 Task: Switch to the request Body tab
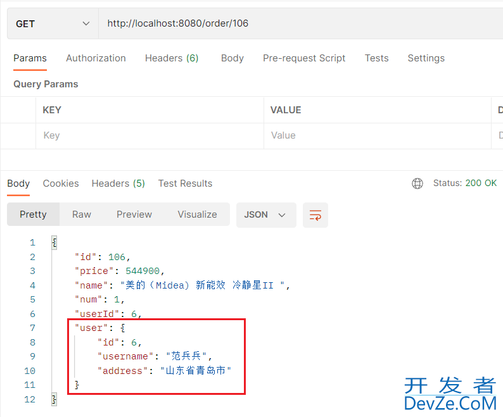click(x=232, y=58)
